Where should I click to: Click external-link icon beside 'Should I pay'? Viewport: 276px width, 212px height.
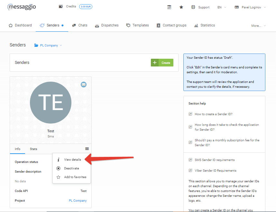point(190,142)
